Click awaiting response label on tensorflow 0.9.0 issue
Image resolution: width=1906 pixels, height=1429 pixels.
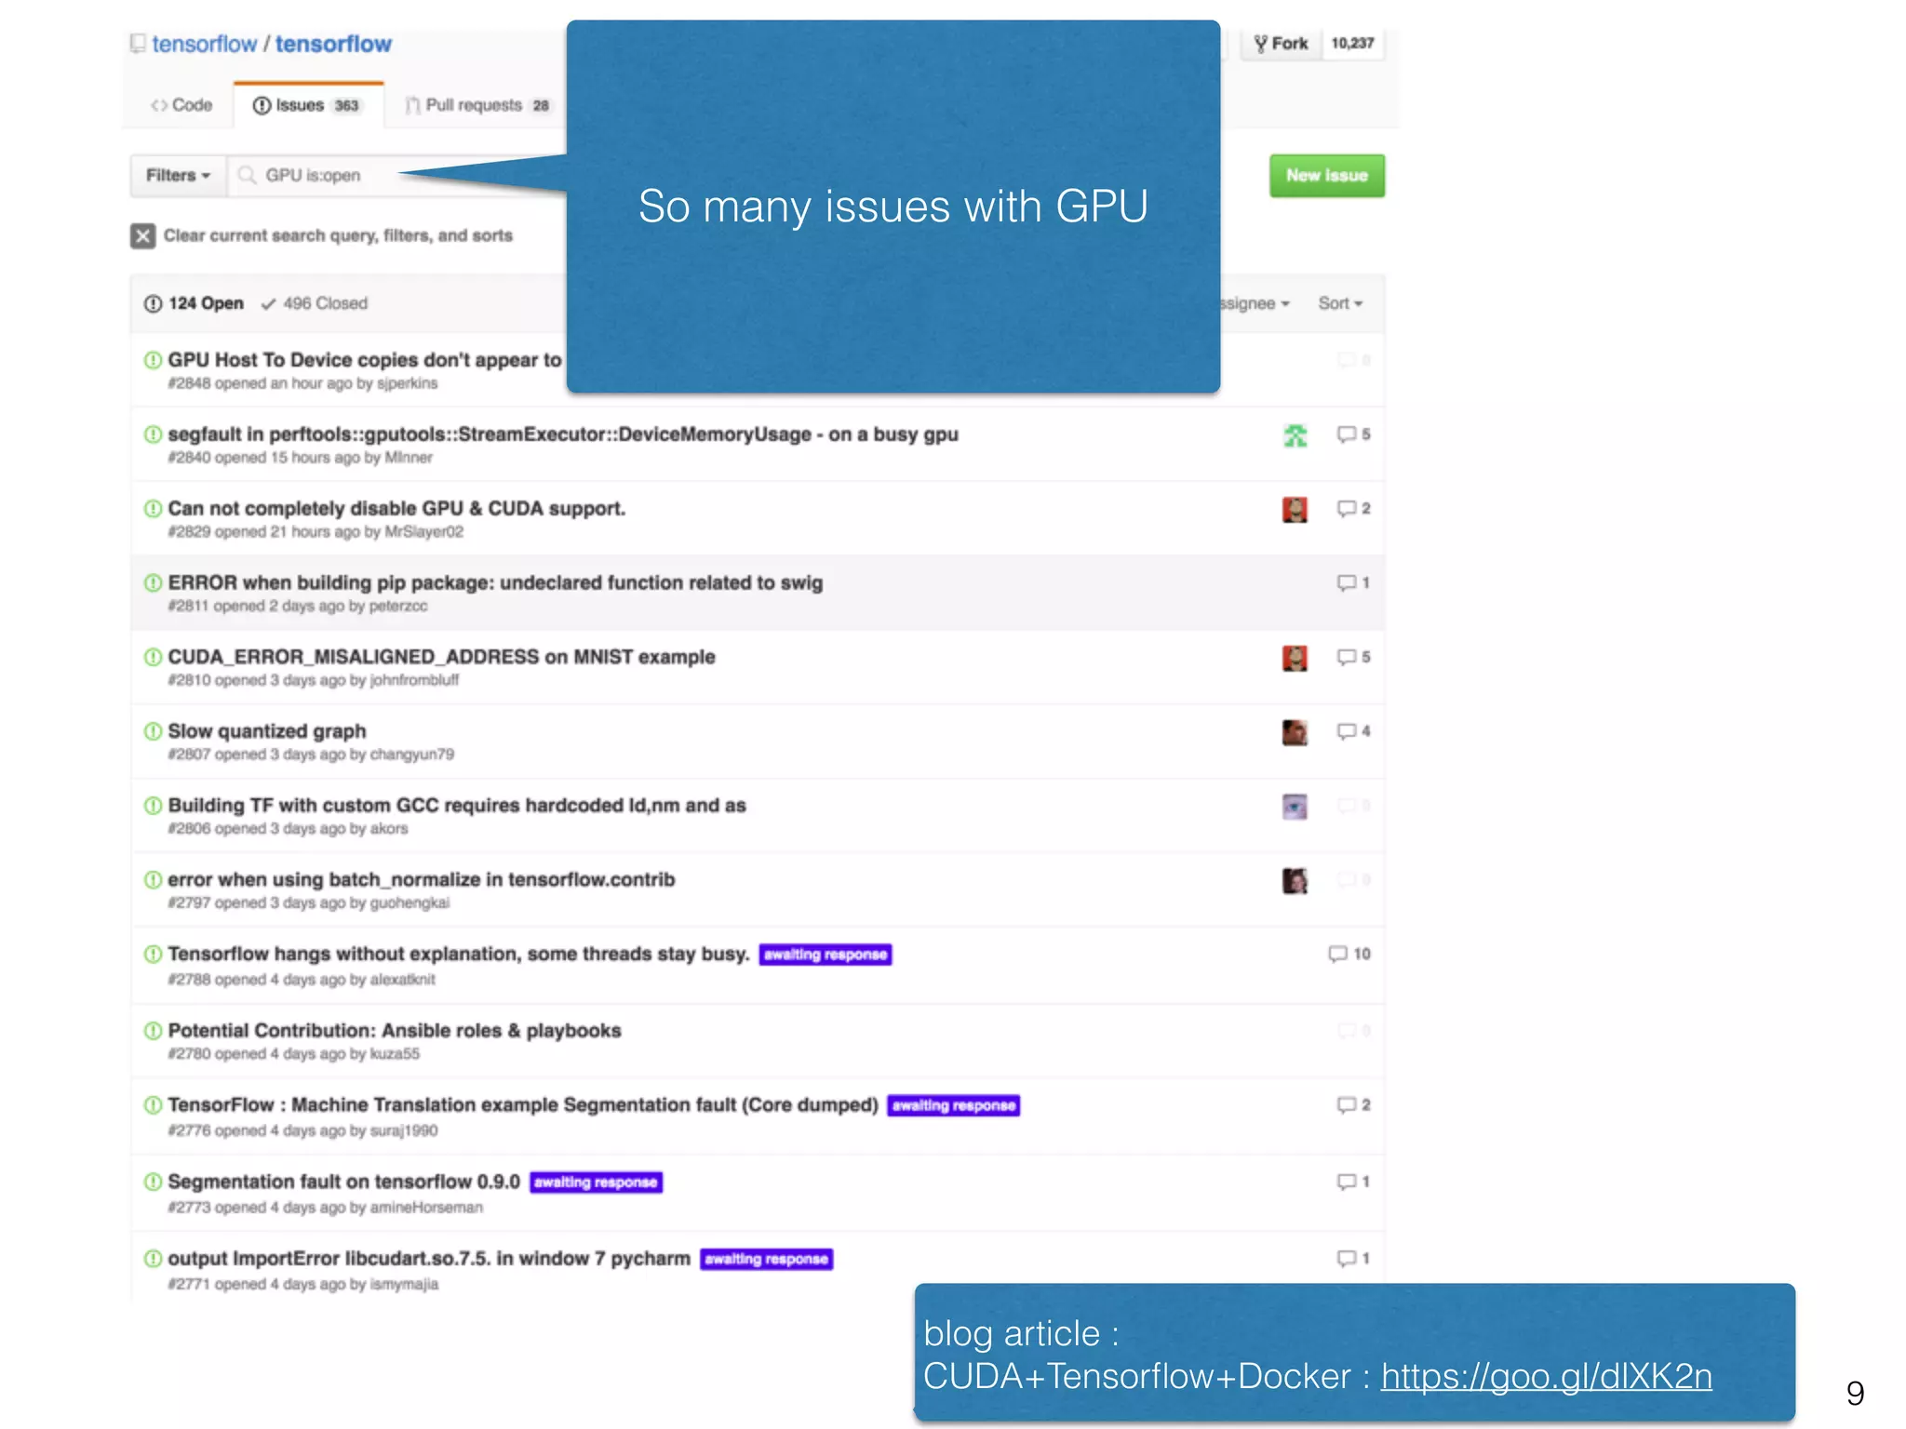point(596,1182)
